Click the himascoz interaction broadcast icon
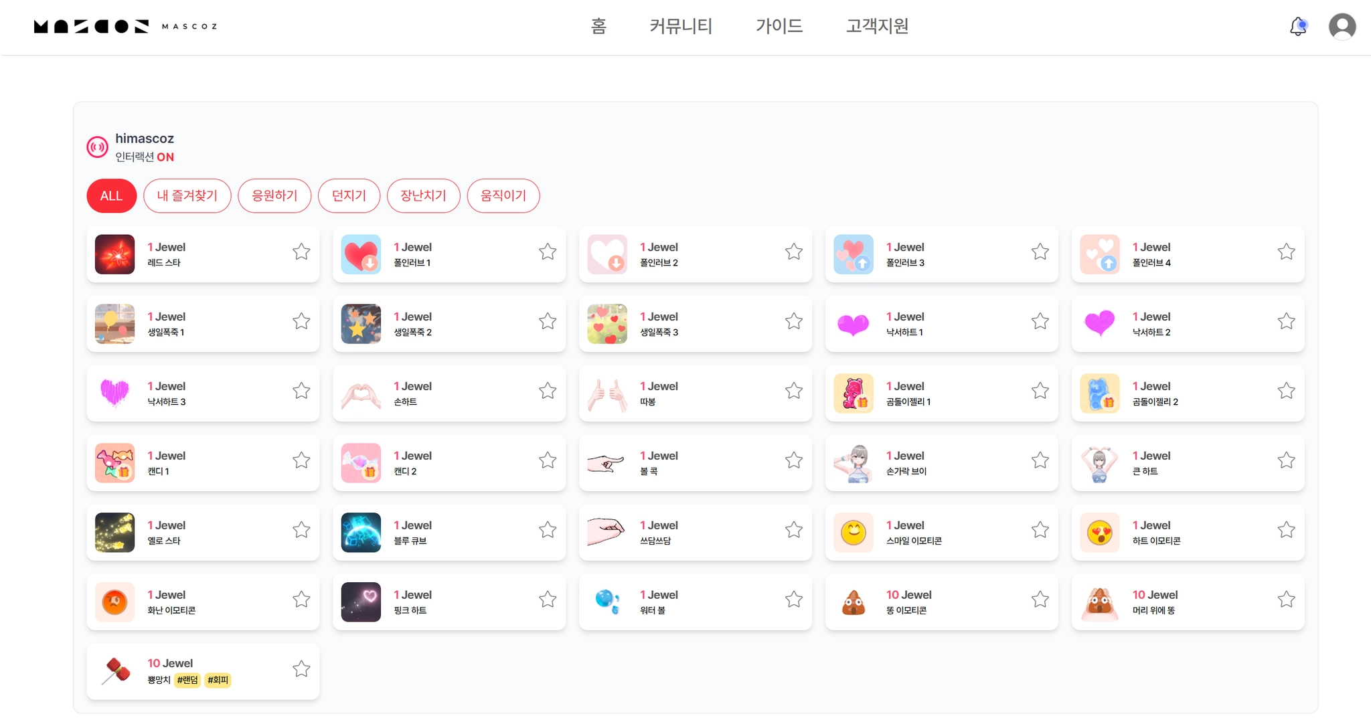 pyautogui.click(x=98, y=147)
